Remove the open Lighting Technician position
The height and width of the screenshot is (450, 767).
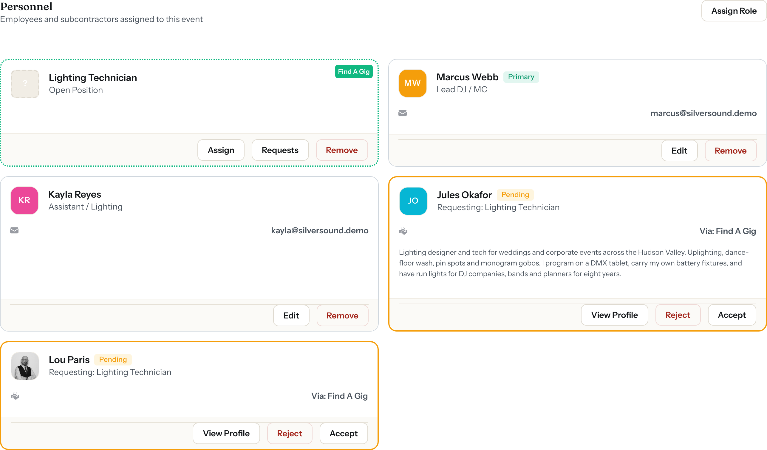tap(342, 150)
